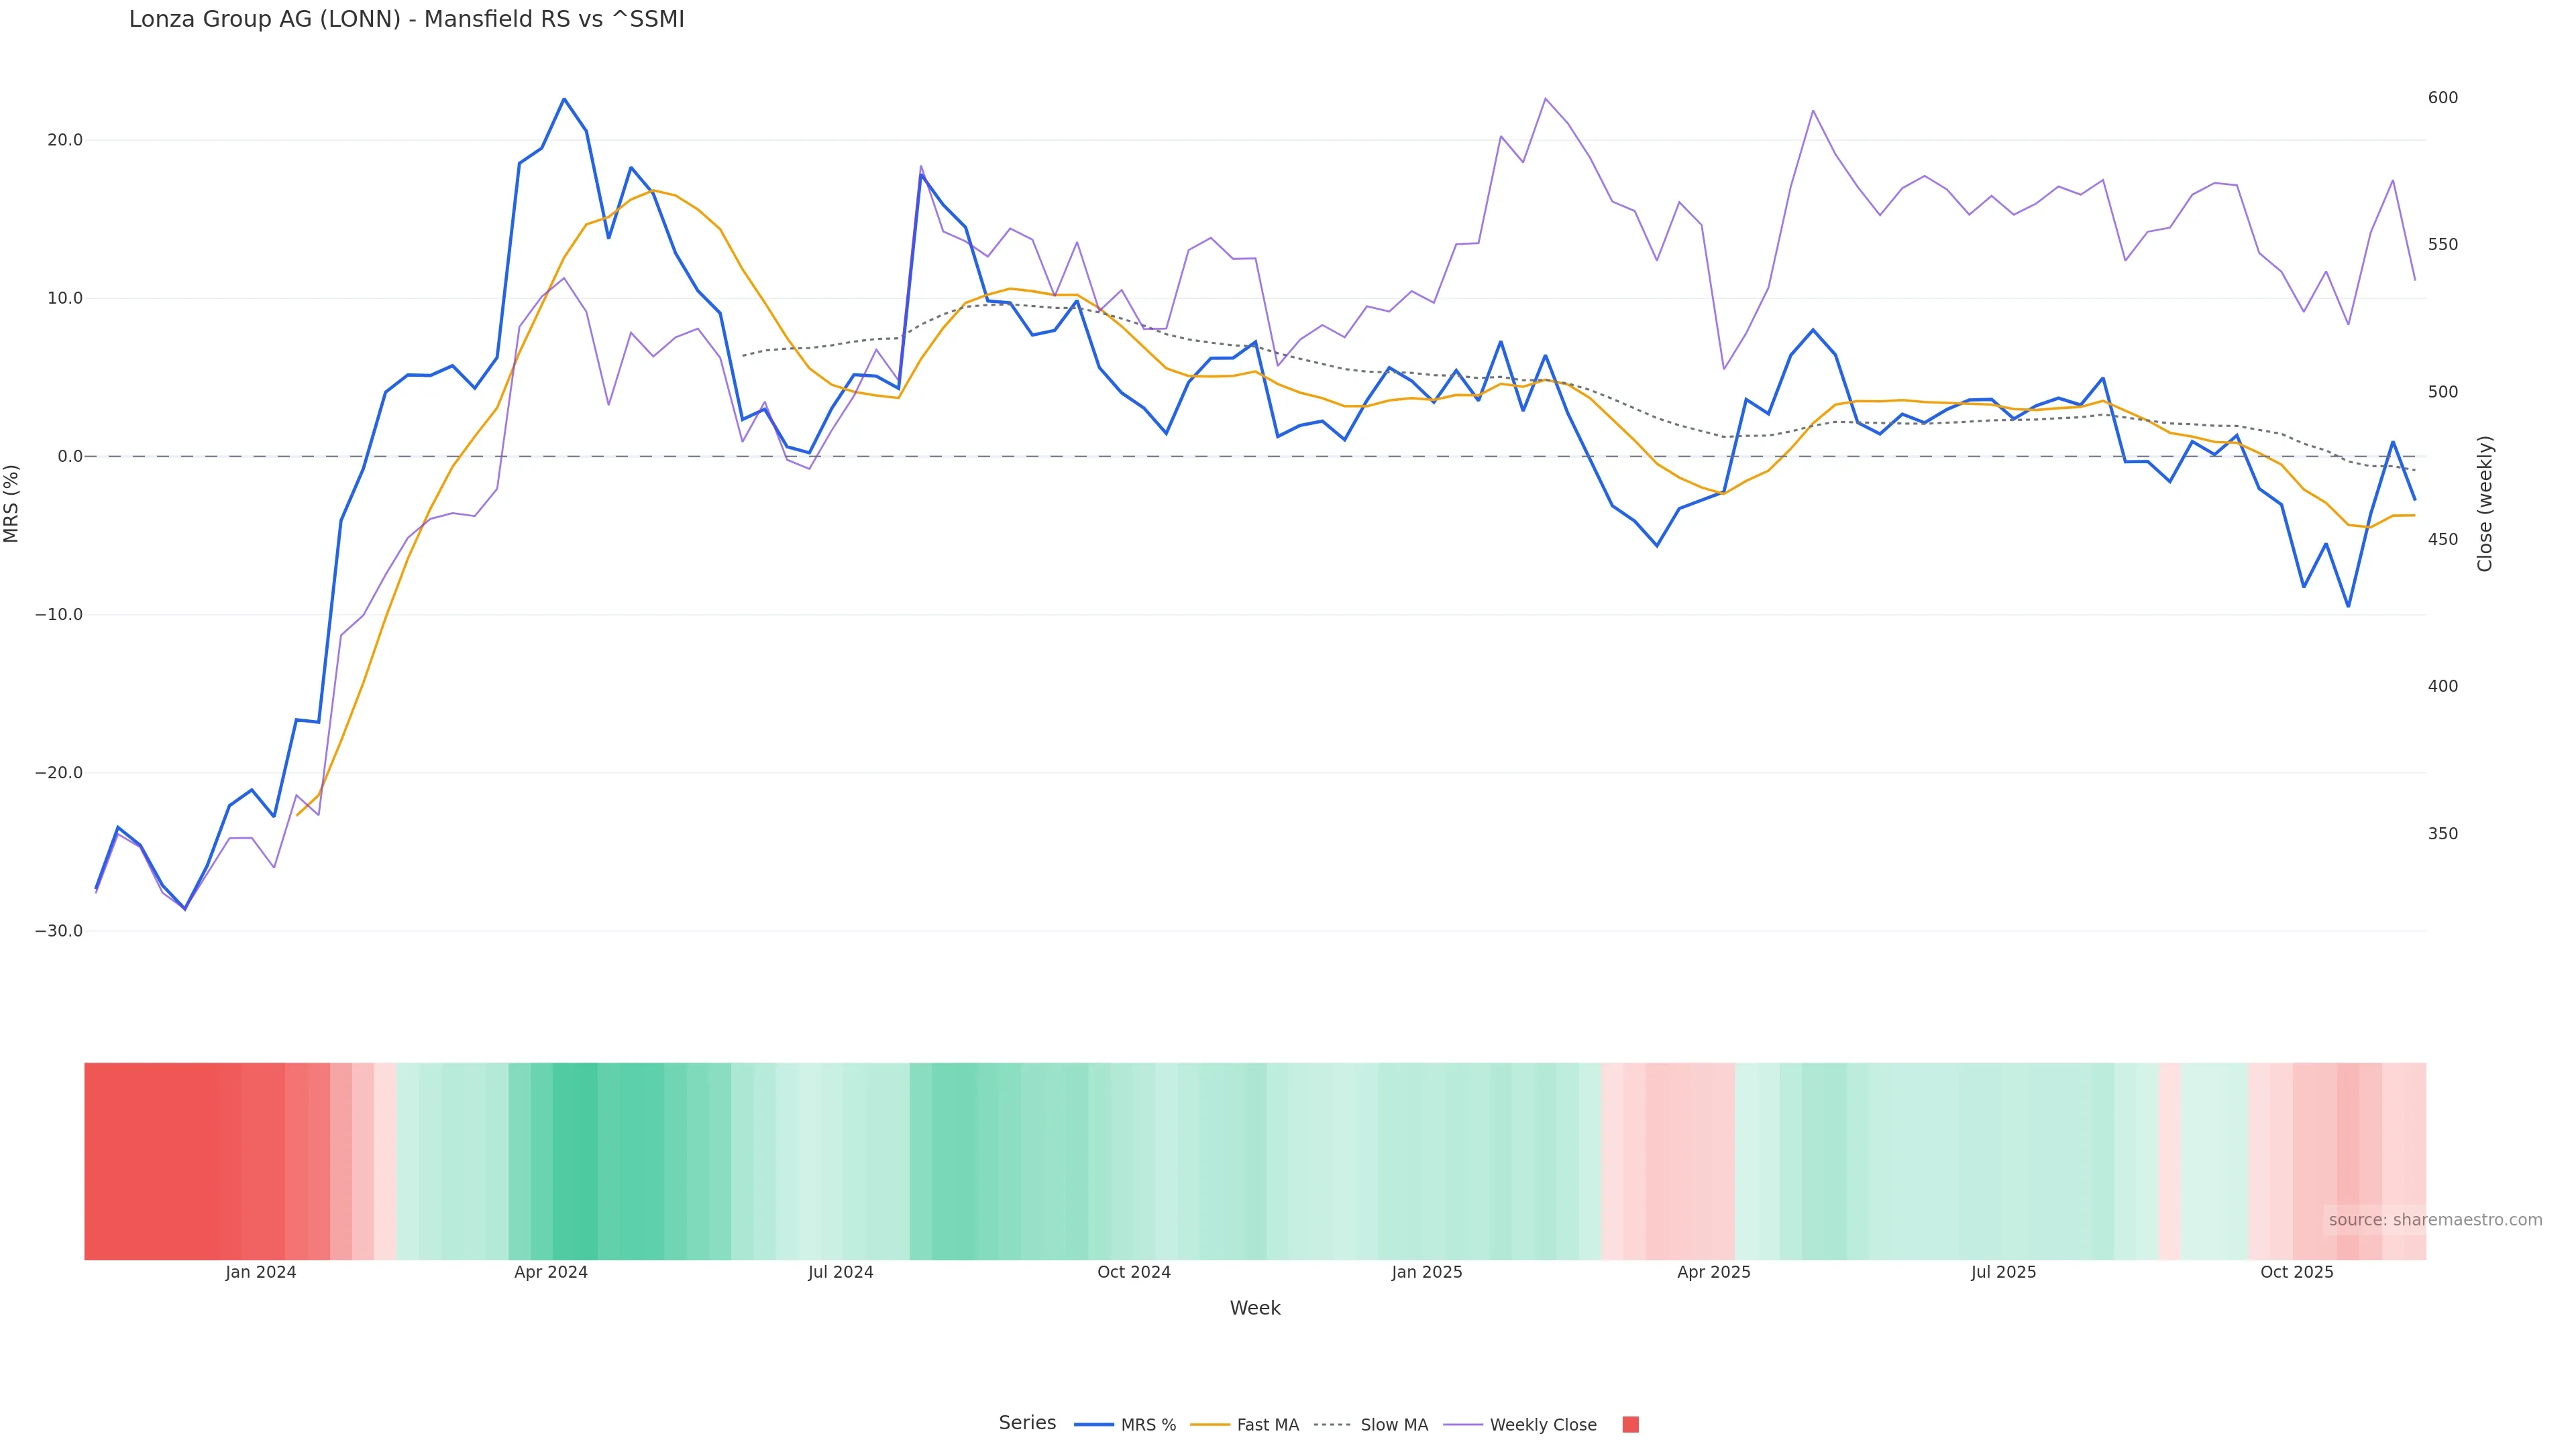Click the Apr 2024 axis tick label
Screen dimensions: 2576x1448
(551, 1272)
